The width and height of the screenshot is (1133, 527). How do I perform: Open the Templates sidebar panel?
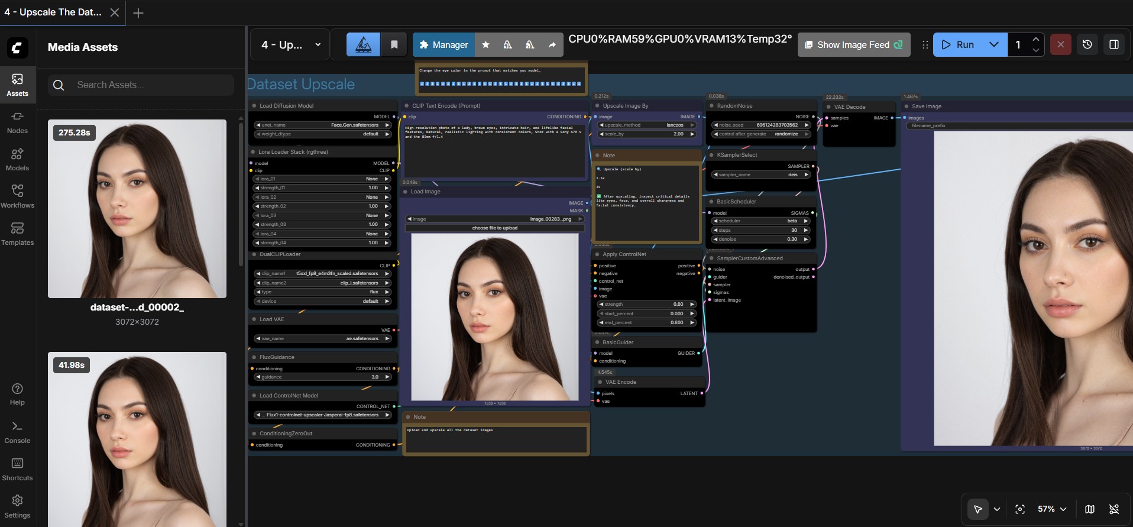(17, 234)
